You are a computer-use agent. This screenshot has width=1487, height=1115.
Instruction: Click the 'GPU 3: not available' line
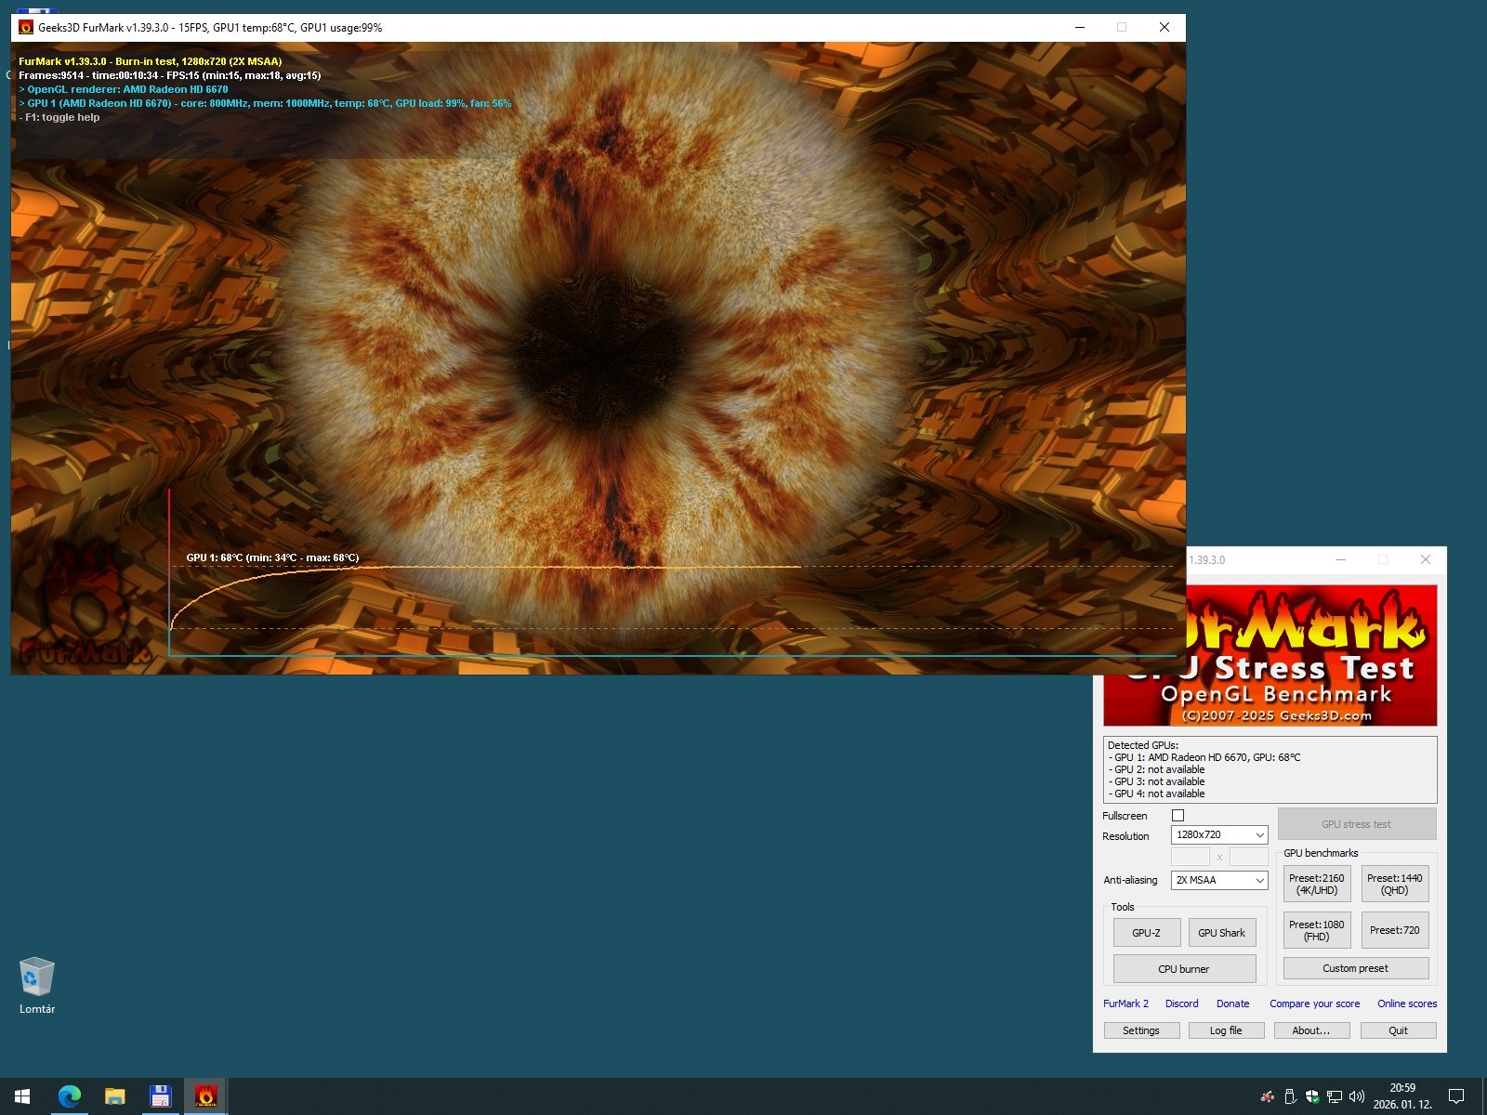click(x=1156, y=781)
